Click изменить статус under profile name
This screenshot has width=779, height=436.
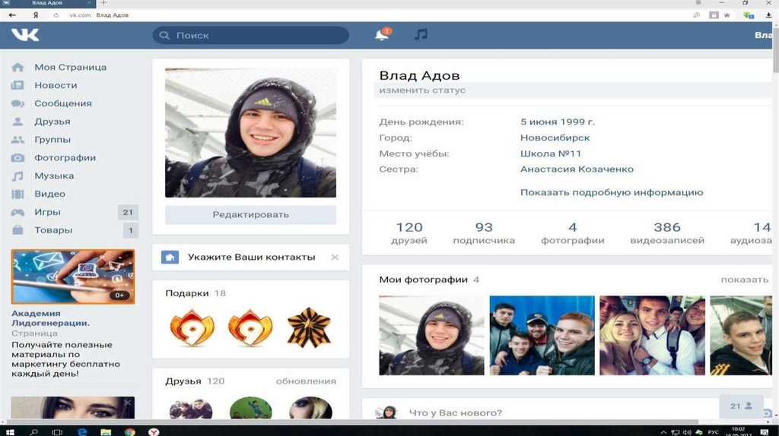click(422, 90)
